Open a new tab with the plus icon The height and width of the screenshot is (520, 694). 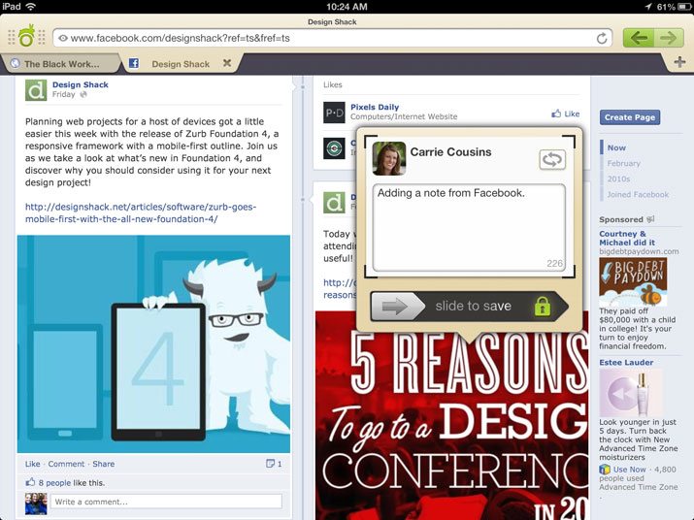679,62
